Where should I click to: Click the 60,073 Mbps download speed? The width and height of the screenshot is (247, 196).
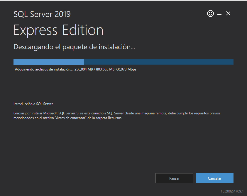(x=126, y=69)
